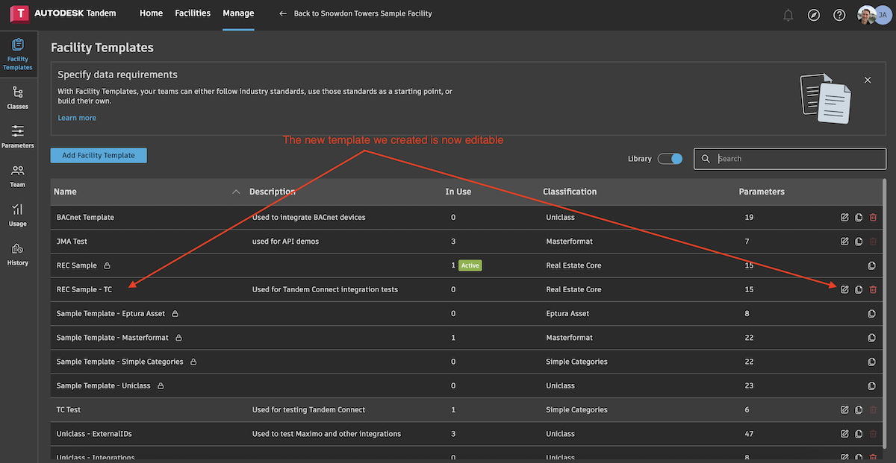Click the notifications bell icon
Image resolution: width=896 pixels, height=463 pixels.
[x=788, y=15]
